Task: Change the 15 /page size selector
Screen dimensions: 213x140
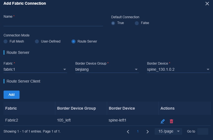Action: [x=168, y=131]
